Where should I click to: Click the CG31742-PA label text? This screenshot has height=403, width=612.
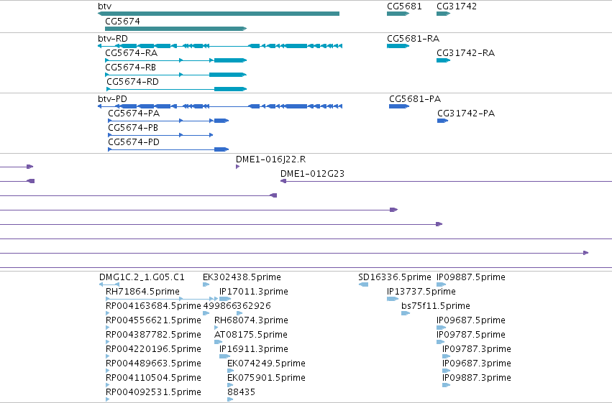pyautogui.click(x=466, y=114)
